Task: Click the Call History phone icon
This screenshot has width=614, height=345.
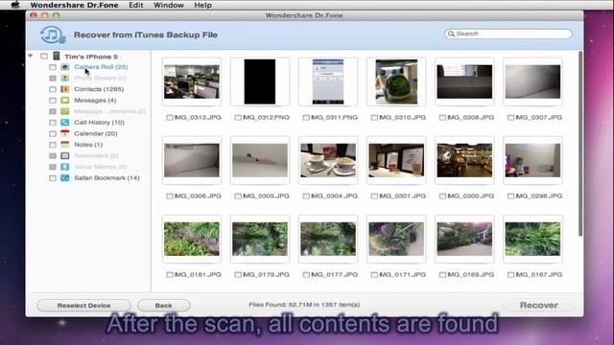Action: click(65, 123)
